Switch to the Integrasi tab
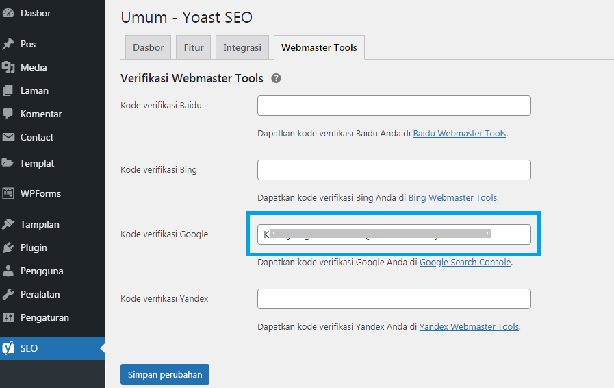The width and height of the screenshot is (614, 388). [x=242, y=47]
